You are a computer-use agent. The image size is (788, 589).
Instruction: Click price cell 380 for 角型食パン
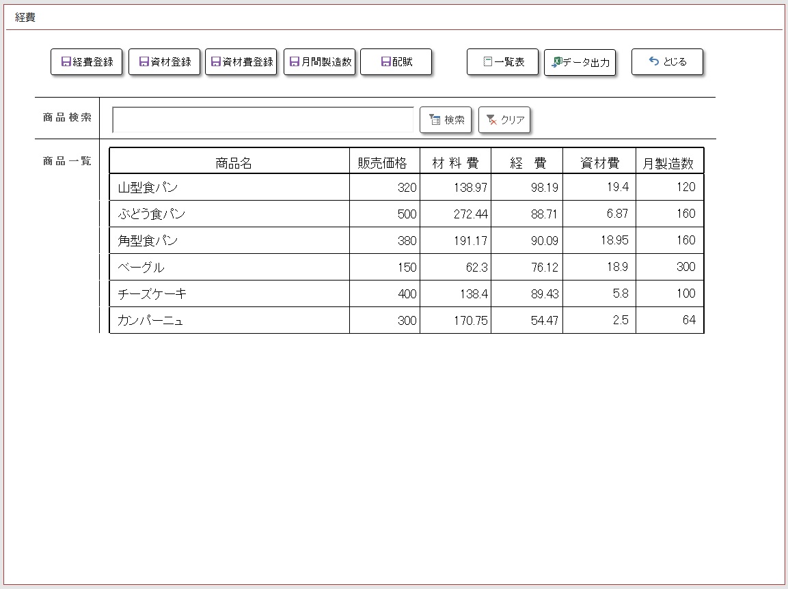pos(385,240)
